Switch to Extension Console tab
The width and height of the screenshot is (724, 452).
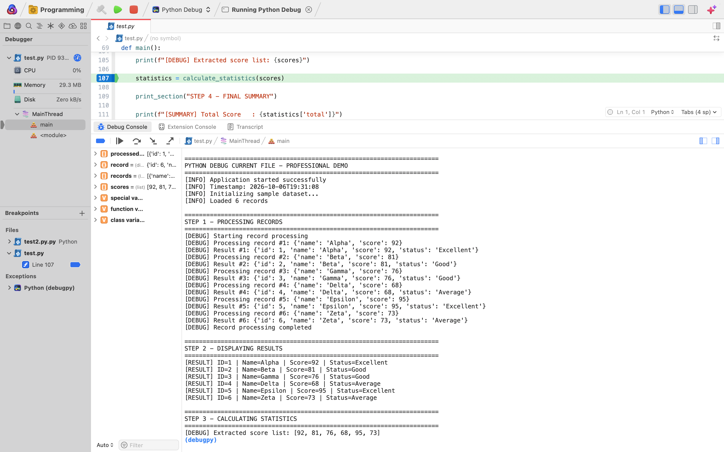pyautogui.click(x=188, y=127)
